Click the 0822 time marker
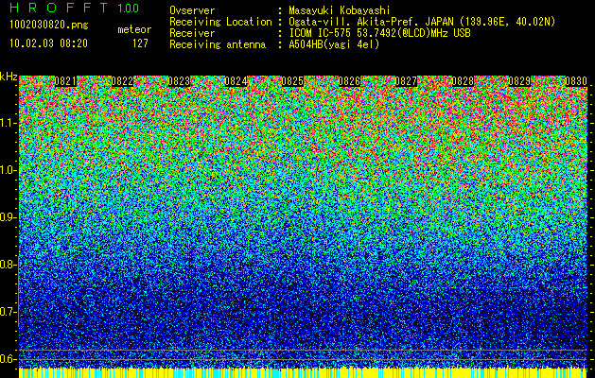 pos(122,81)
